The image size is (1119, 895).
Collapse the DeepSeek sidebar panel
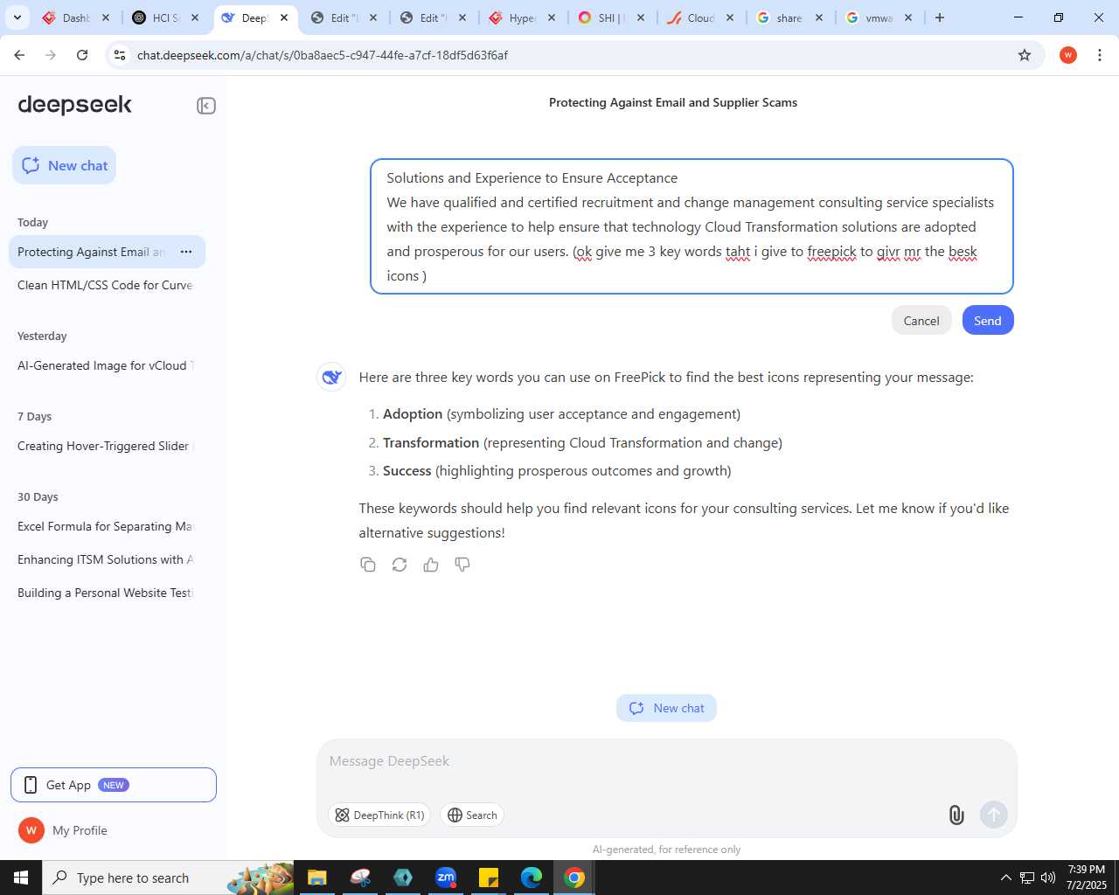click(x=206, y=106)
